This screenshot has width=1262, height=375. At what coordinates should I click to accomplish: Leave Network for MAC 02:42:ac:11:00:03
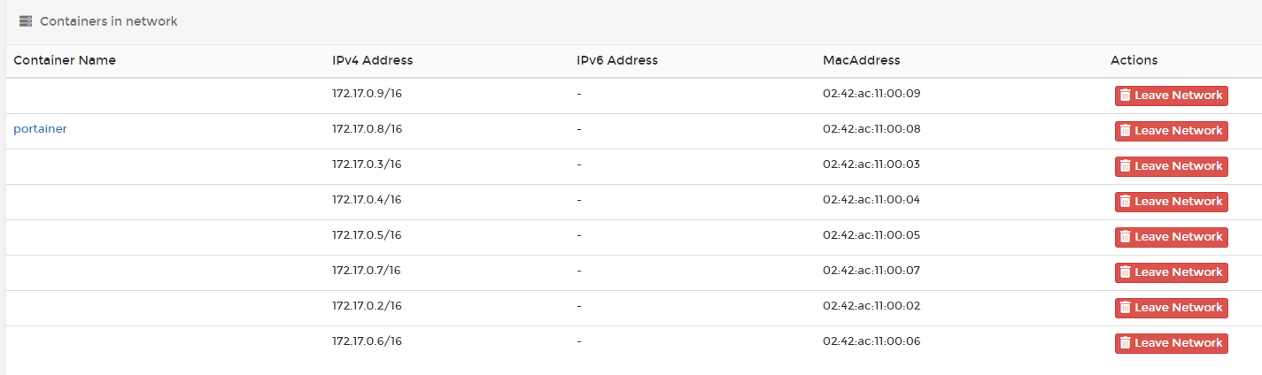coord(1171,166)
